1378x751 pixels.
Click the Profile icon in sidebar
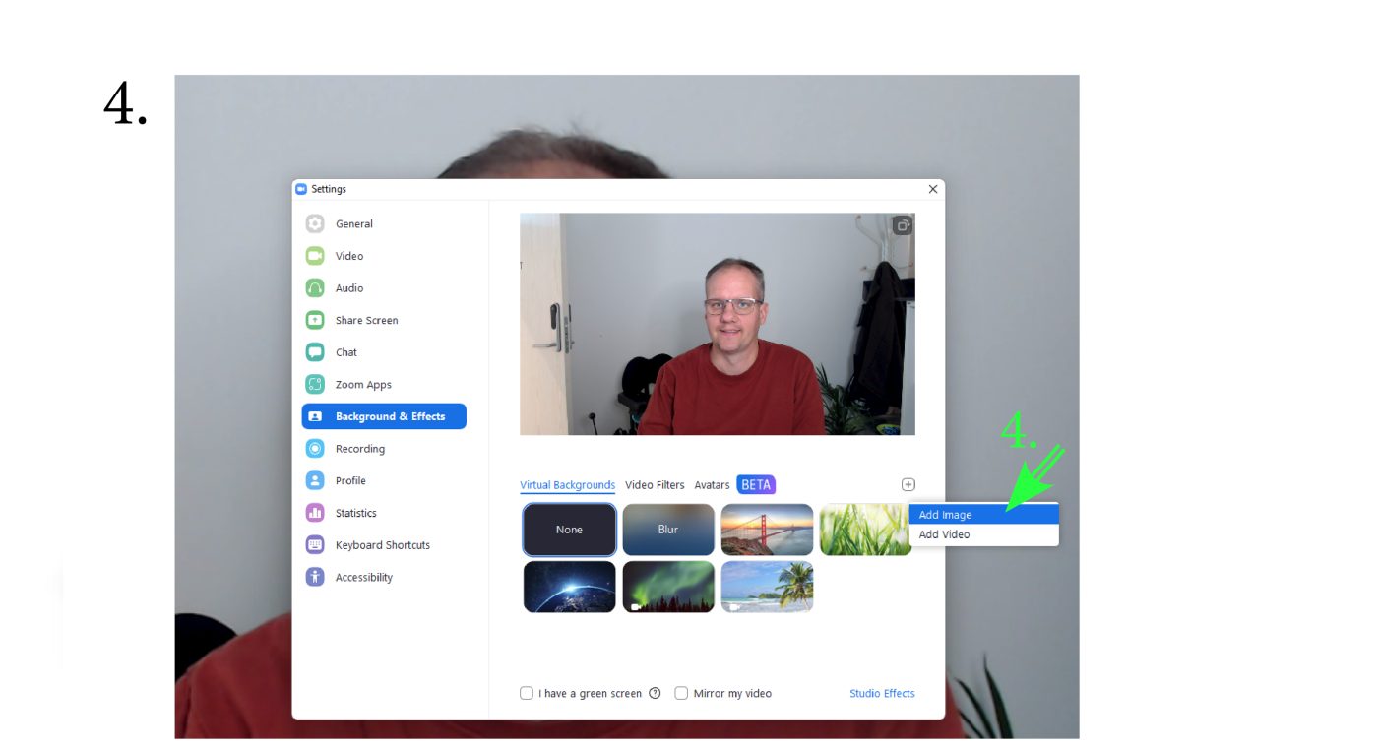(315, 480)
